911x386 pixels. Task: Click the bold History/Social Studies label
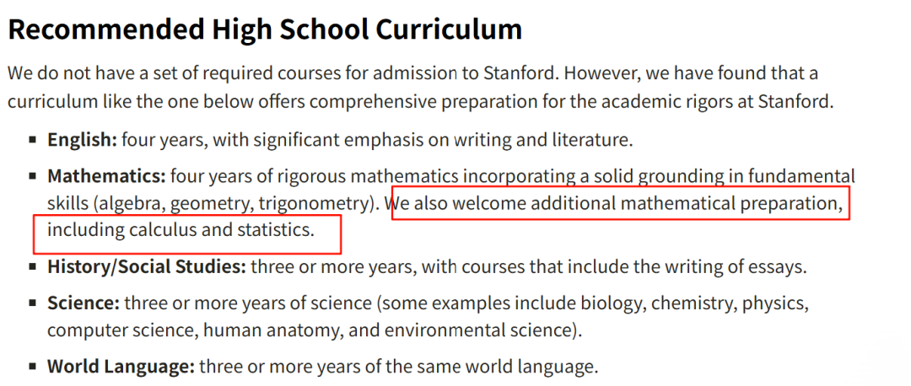click(147, 268)
